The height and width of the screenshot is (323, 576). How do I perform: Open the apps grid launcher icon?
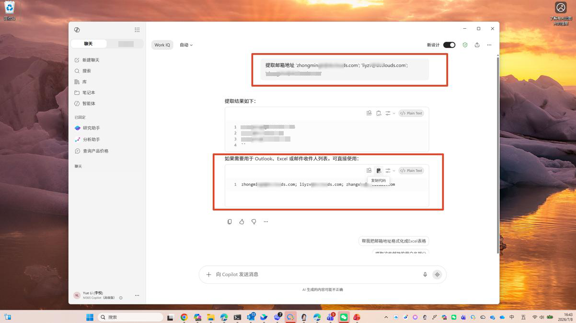pos(137,30)
